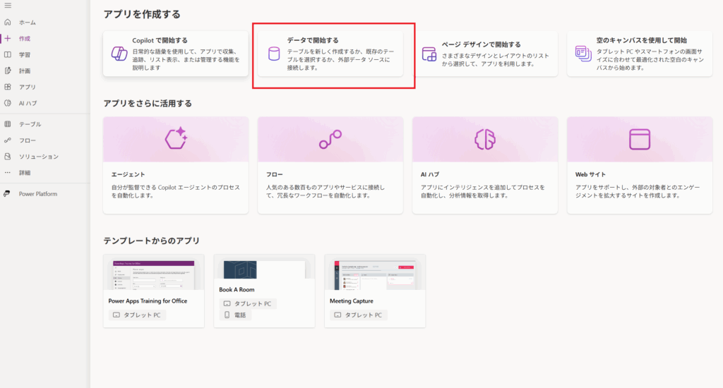Open アプリ in the left navigation

[x=27, y=87]
